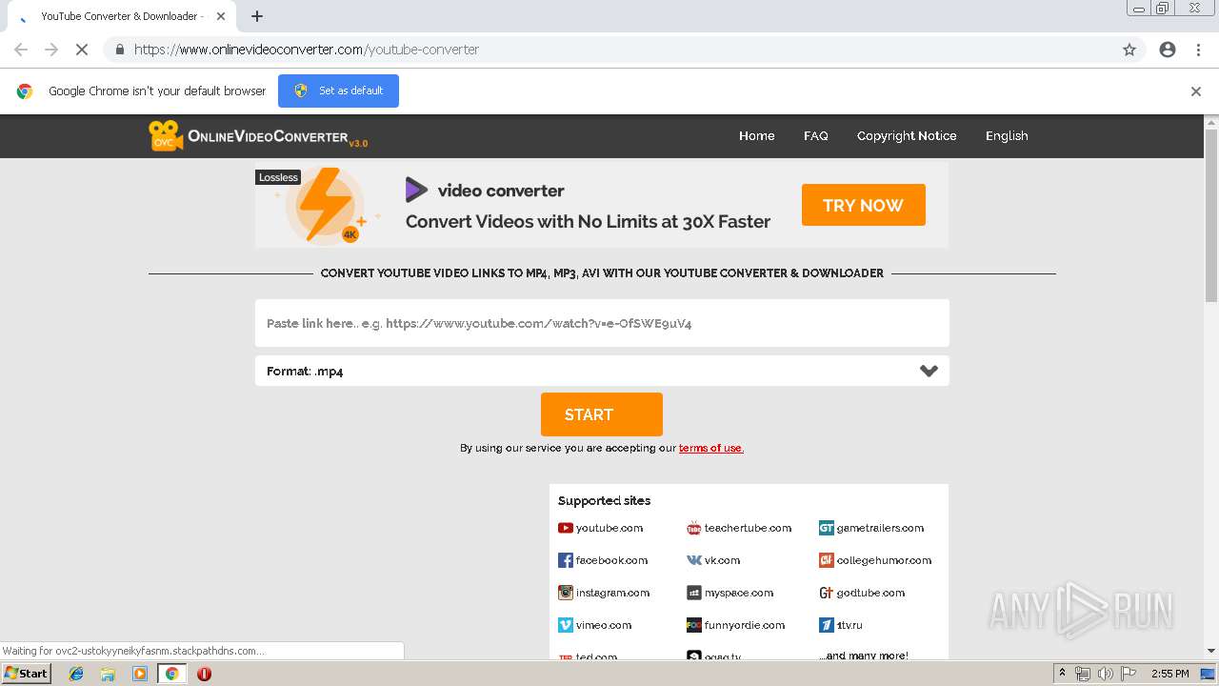The image size is (1219, 686).
Task: Switch to Chrome taskbar button
Action: [172, 674]
